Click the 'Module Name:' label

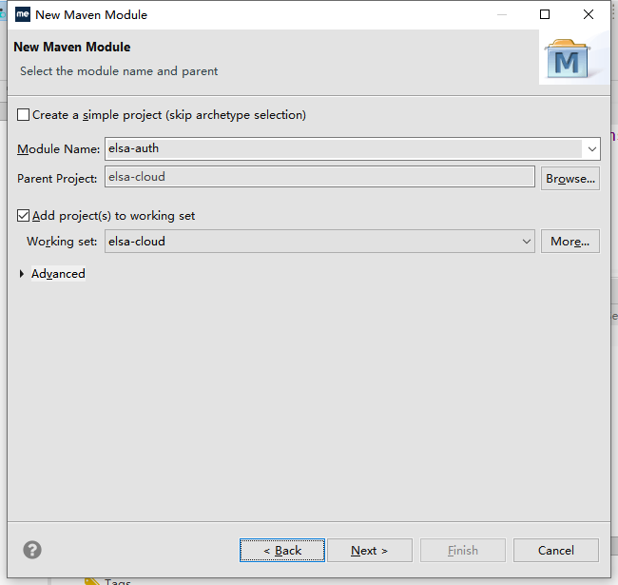pyautogui.click(x=58, y=149)
